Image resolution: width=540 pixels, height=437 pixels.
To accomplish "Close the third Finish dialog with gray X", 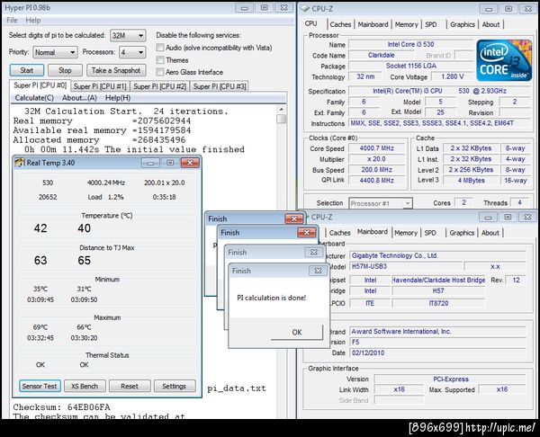I will coord(314,253).
